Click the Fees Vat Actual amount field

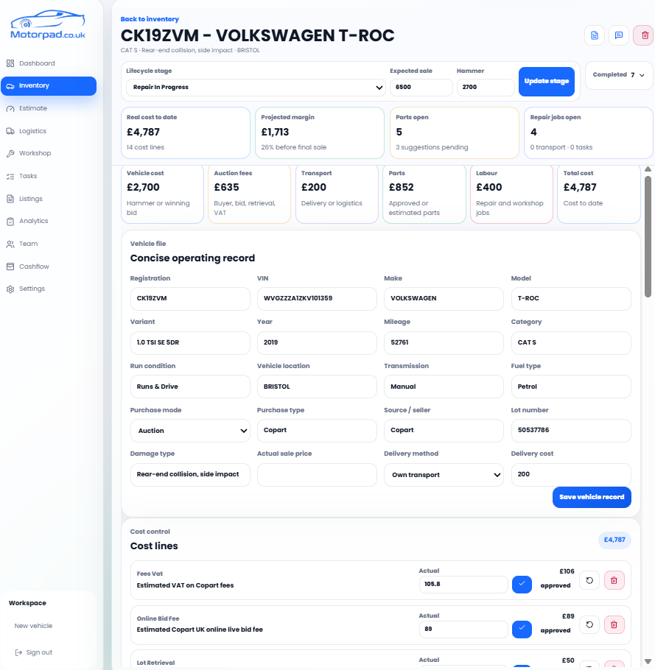tap(463, 585)
